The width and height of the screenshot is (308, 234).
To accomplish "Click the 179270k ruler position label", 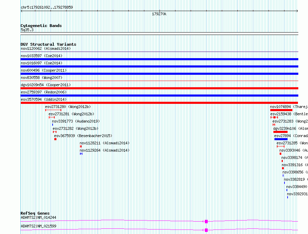I will [159, 14].
